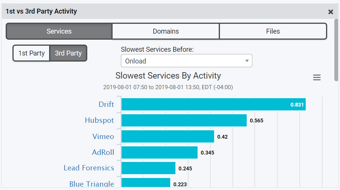340x190 pixels.
Task: Select the 1st Party toggle
Action: tap(31, 53)
